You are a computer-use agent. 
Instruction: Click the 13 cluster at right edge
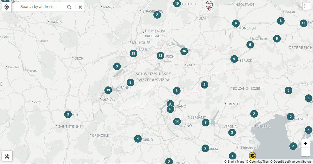pyautogui.click(x=303, y=23)
